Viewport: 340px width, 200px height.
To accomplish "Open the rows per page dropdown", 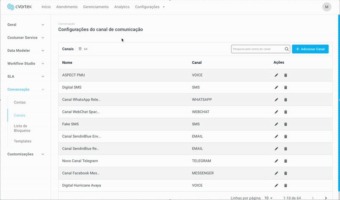I will click(268, 198).
